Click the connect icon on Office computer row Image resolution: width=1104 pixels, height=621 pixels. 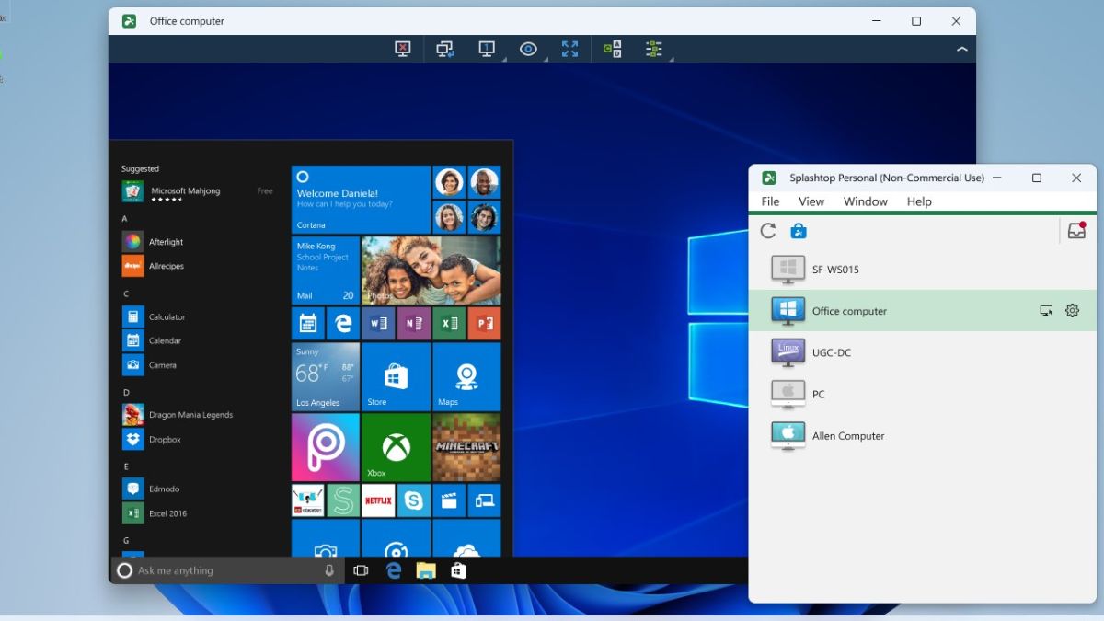pos(1046,311)
